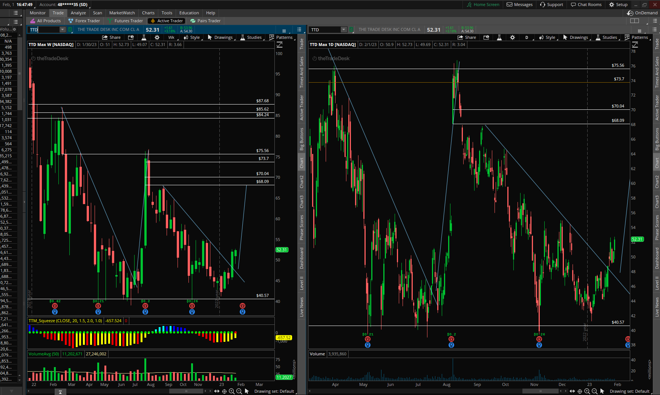Toggle left chart price axis scale icon
The image size is (660, 395).
pyautogui.click(x=280, y=45)
